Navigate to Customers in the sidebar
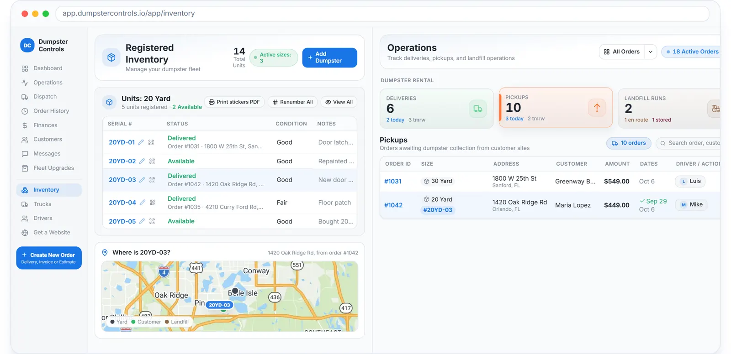This screenshot has width=731, height=354. (49, 140)
